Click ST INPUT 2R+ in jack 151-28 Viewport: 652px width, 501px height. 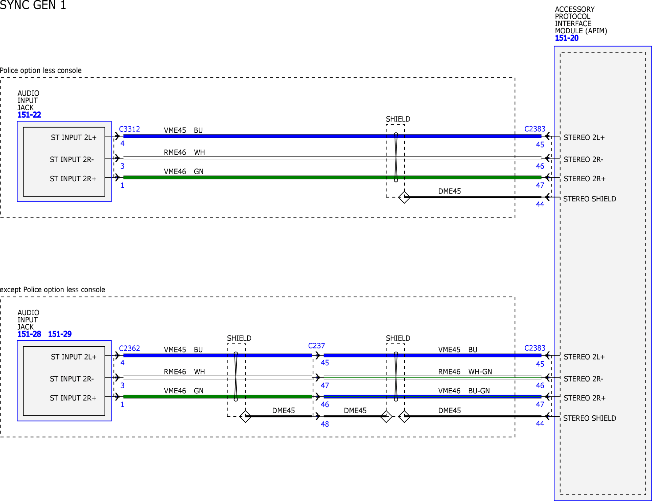point(73,398)
